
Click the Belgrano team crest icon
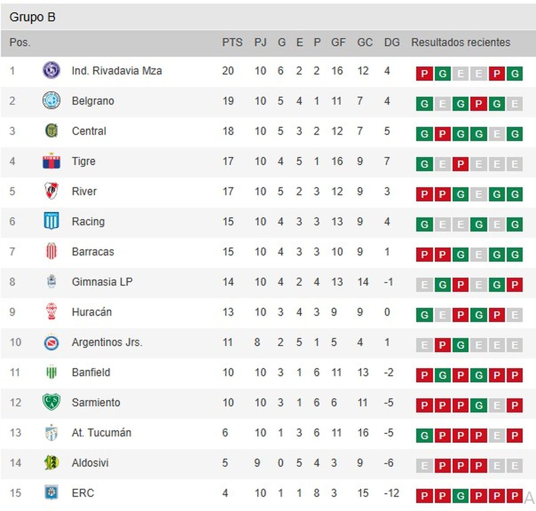point(51,101)
